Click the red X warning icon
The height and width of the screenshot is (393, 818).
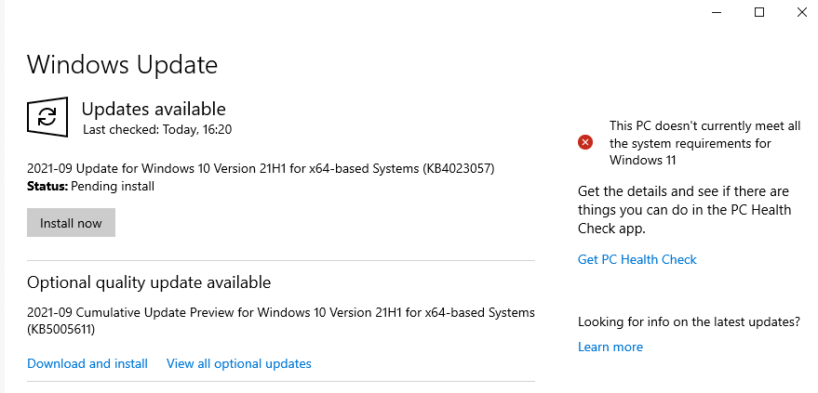pyautogui.click(x=585, y=142)
